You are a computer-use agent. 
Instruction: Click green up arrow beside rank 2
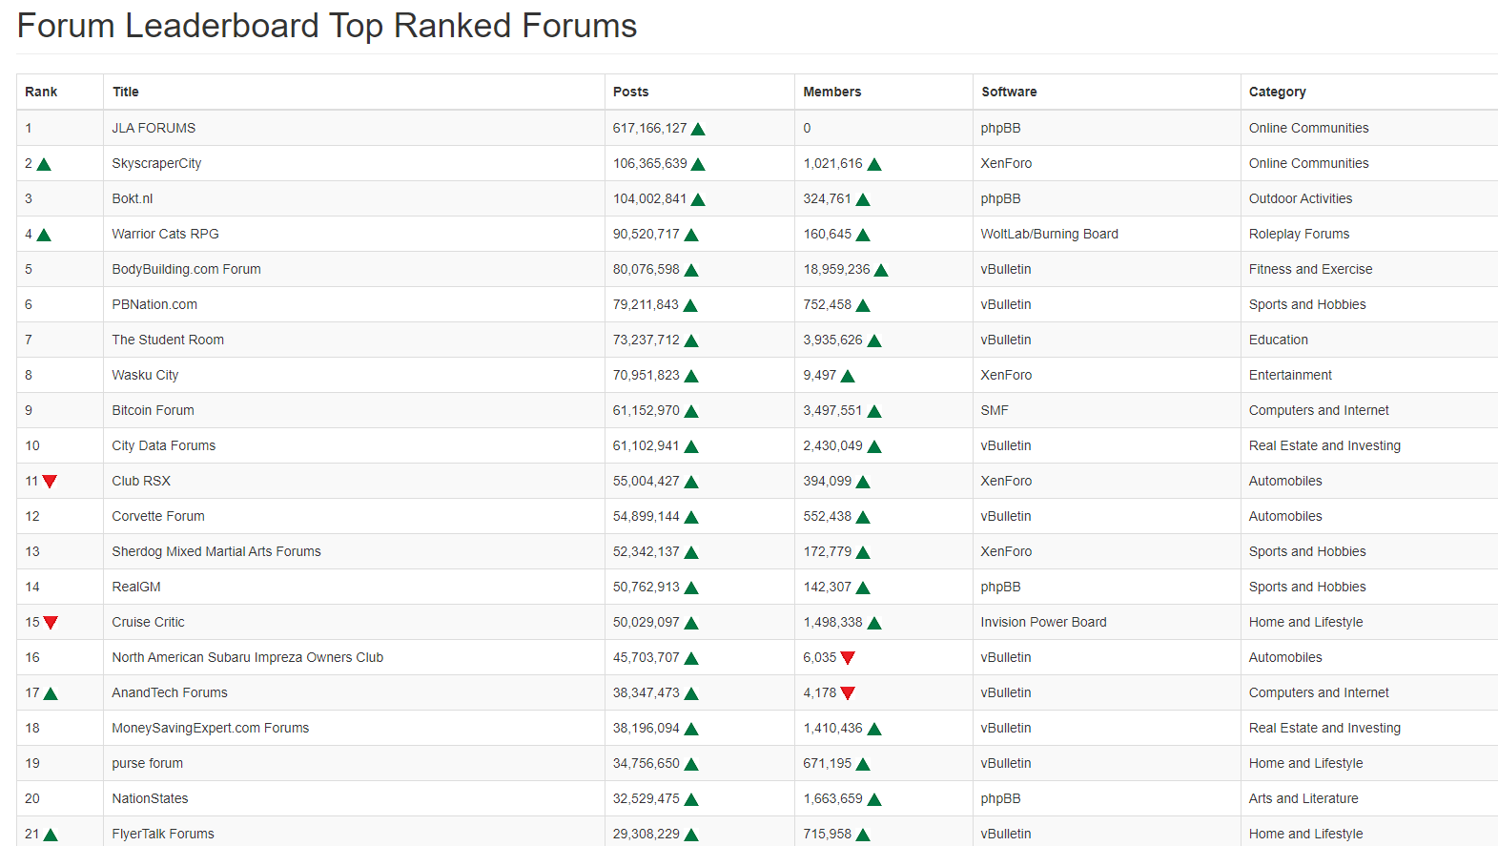point(44,164)
